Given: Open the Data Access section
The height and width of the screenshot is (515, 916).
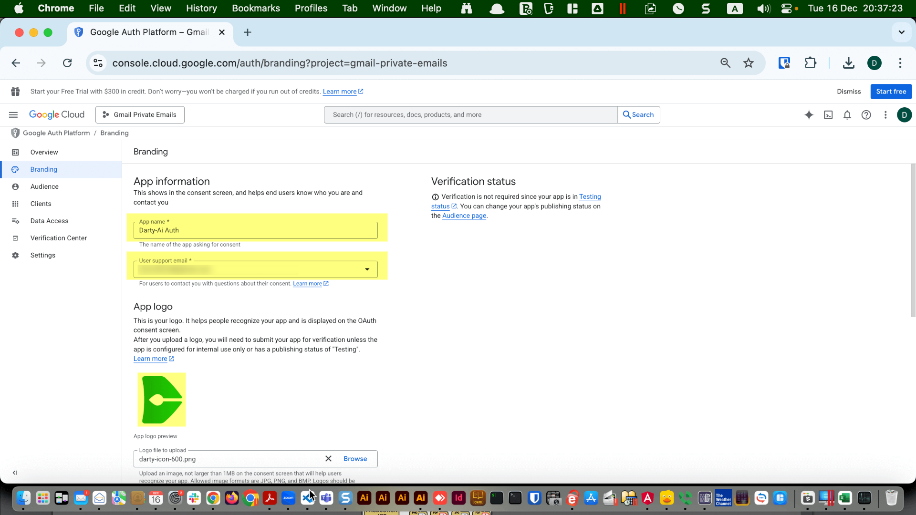Looking at the screenshot, I should pos(50,221).
